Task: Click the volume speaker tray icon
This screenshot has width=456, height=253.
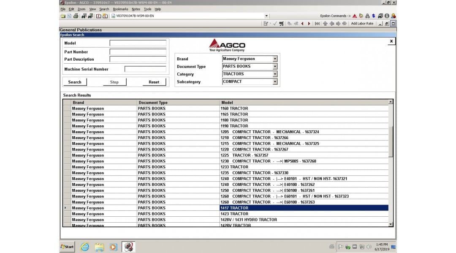Action: pyautogui.click(x=369, y=247)
